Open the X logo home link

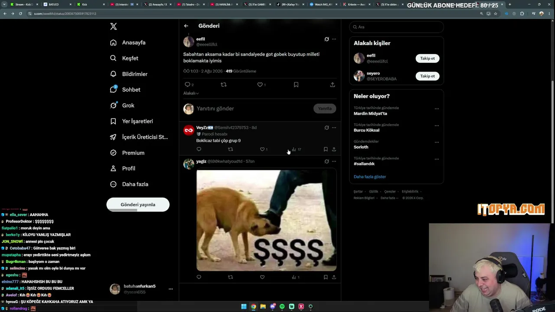[x=114, y=26]
